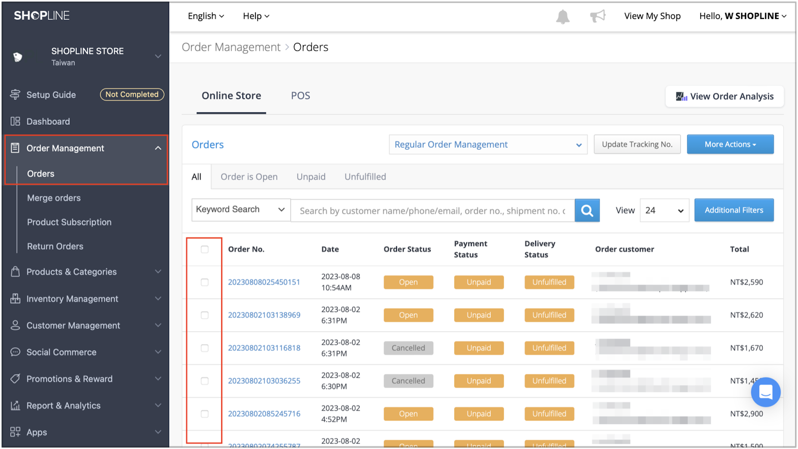Open the English language dropdown
This screenshot has width=798, height=449.
[206, 16]
